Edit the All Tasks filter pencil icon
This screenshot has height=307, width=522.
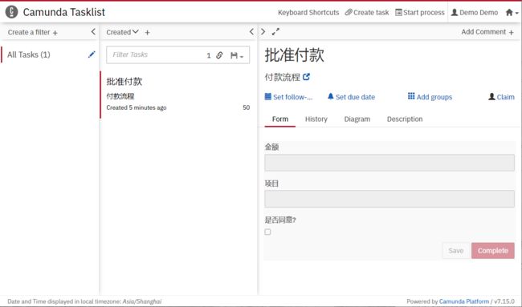click(x=92, y=55)
